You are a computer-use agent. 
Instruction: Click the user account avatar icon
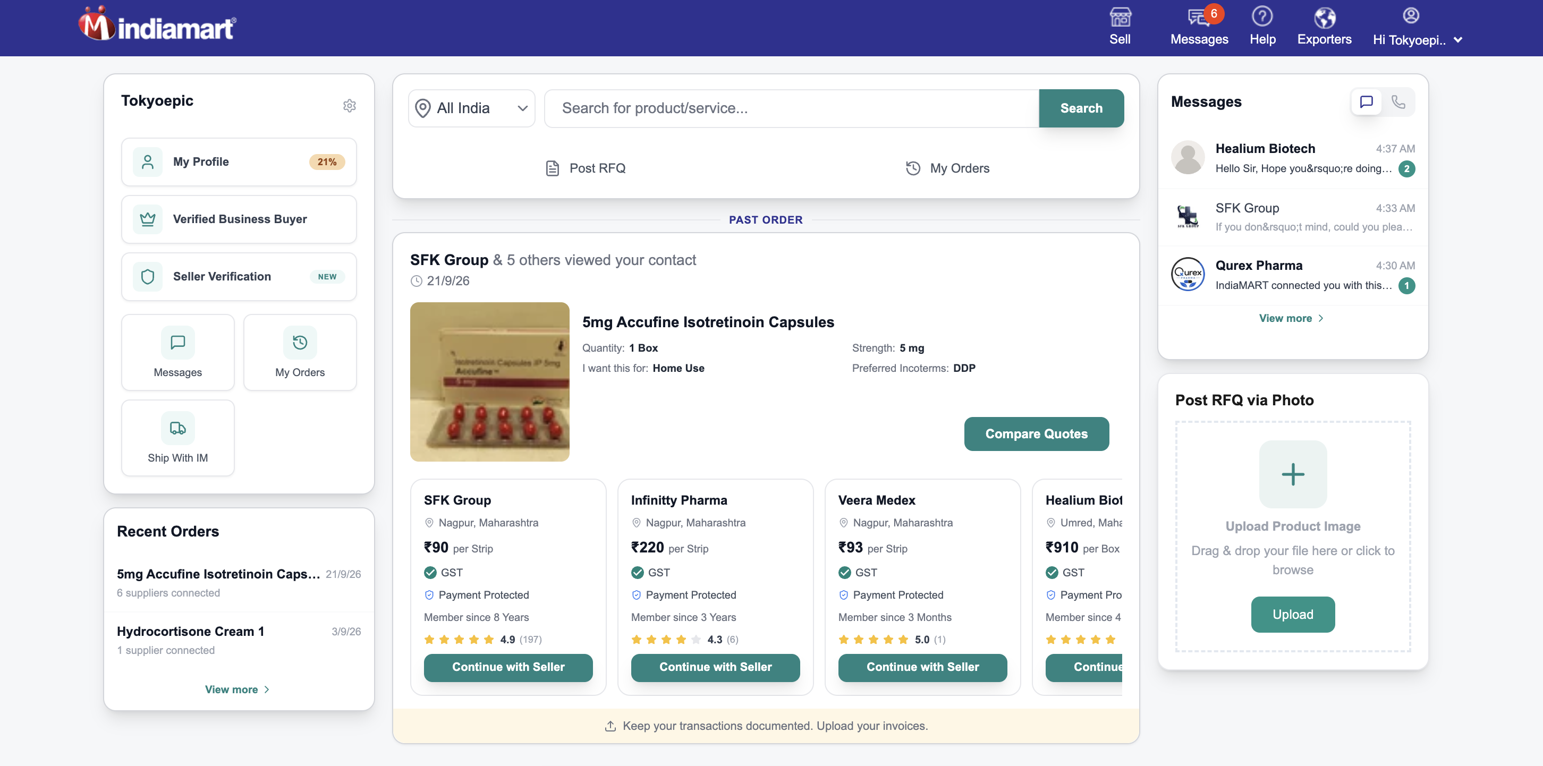1411,15
